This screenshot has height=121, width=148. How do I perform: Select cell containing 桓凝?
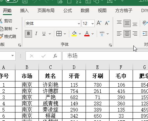[x=50, y=116]
